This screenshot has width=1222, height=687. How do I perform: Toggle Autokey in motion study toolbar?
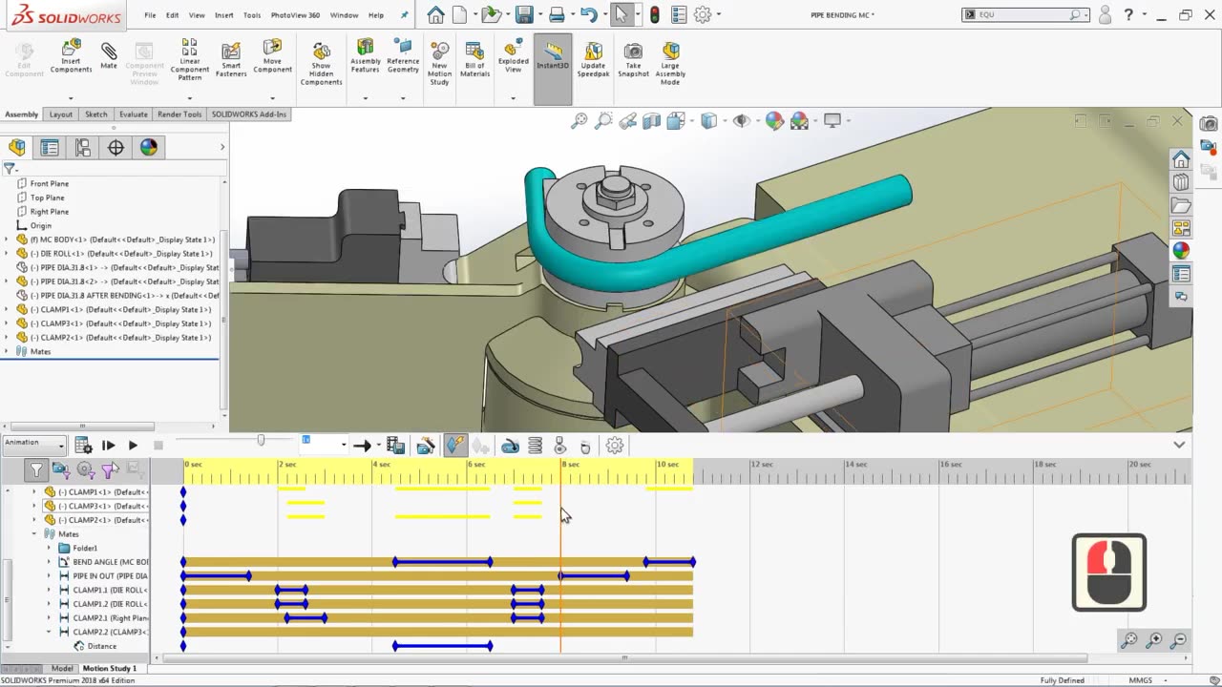coord(455,446)
